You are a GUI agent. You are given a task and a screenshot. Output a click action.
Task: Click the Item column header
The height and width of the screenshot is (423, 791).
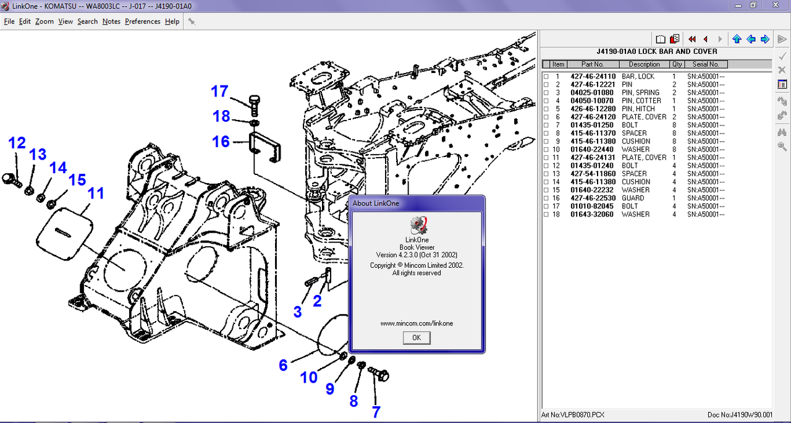click(x=559, y=64)
